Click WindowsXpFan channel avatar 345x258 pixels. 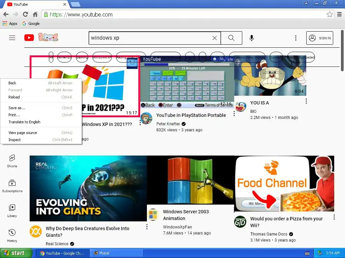tap(153, 215)
